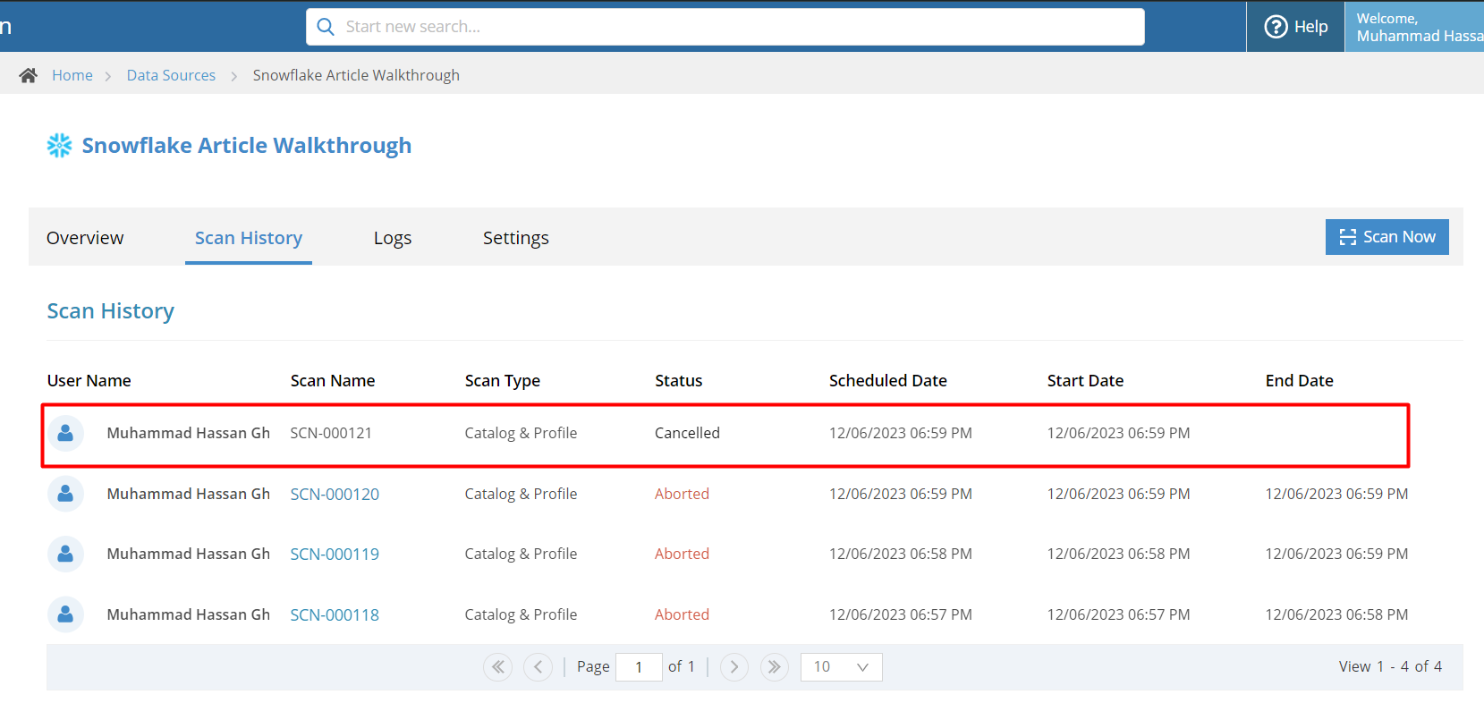Screen dimensions: 1484x703
Task: Click Snowflake Article Walkthrough breadcrumb text
Action: [x=356, y=75]
